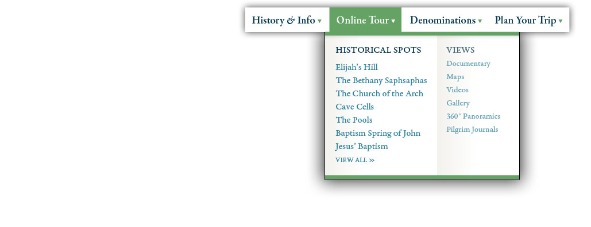View 360° Panoramics
The width and height of the screenshot is (591, 227).
[x=473, y=116]
